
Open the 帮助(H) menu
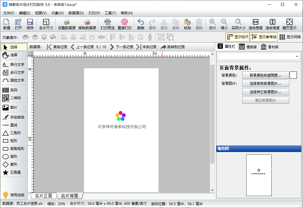click(127, 13)
